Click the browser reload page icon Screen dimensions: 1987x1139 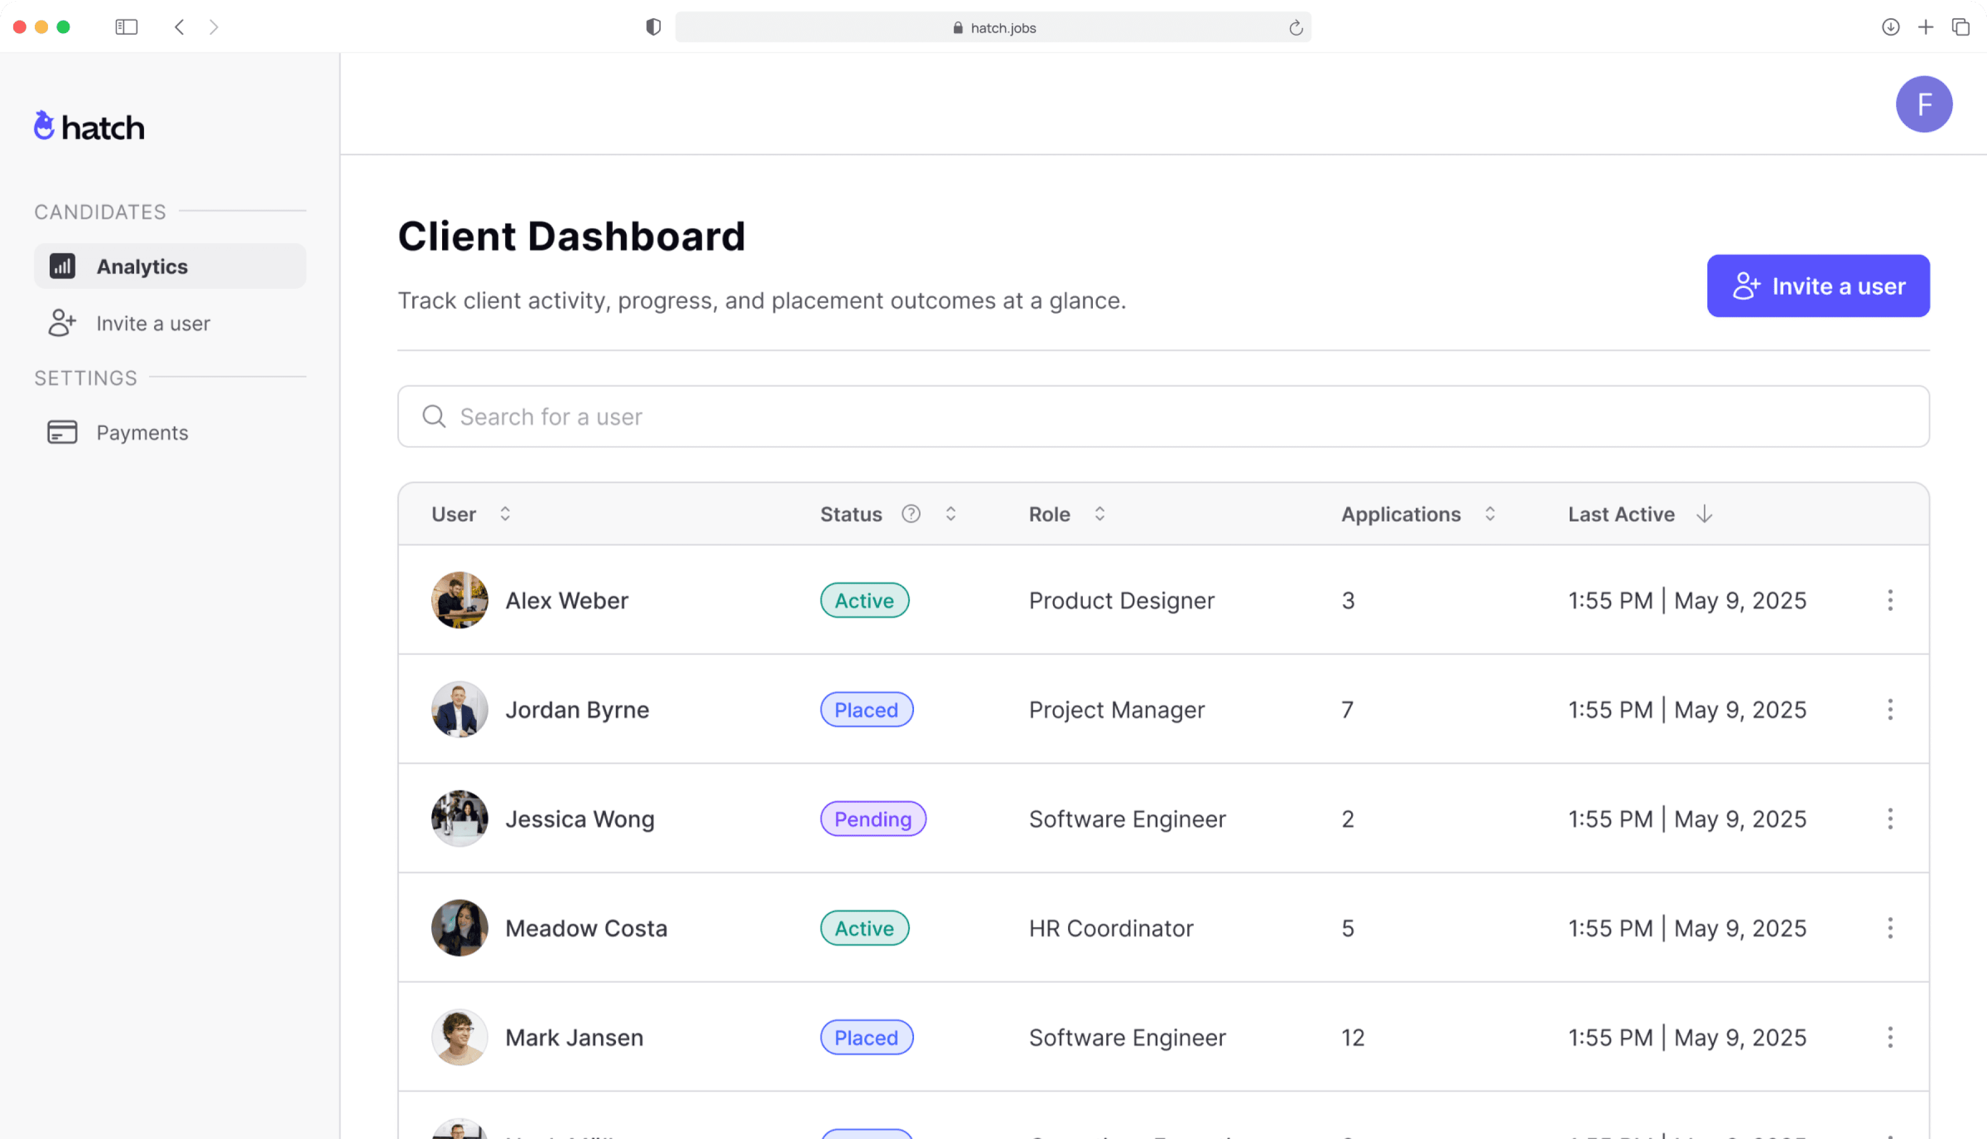(1295, 28)
